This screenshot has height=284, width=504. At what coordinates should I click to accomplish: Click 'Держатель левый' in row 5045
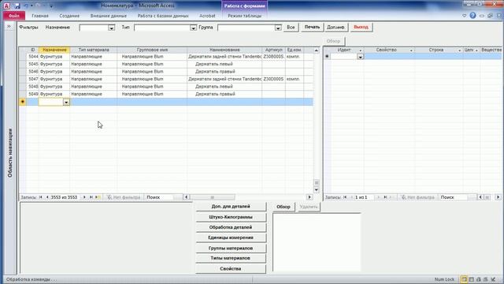tap(214, 64)
